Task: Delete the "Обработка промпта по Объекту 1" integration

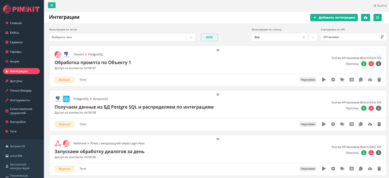Action: 379,79
